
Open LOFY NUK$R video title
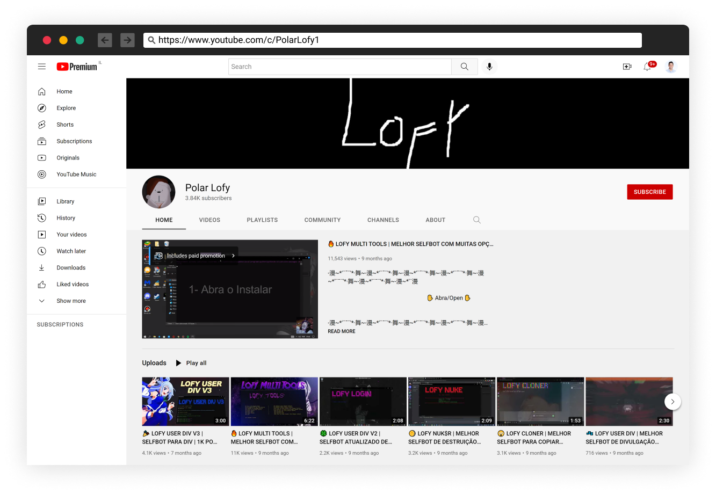(x=445, y=438)
